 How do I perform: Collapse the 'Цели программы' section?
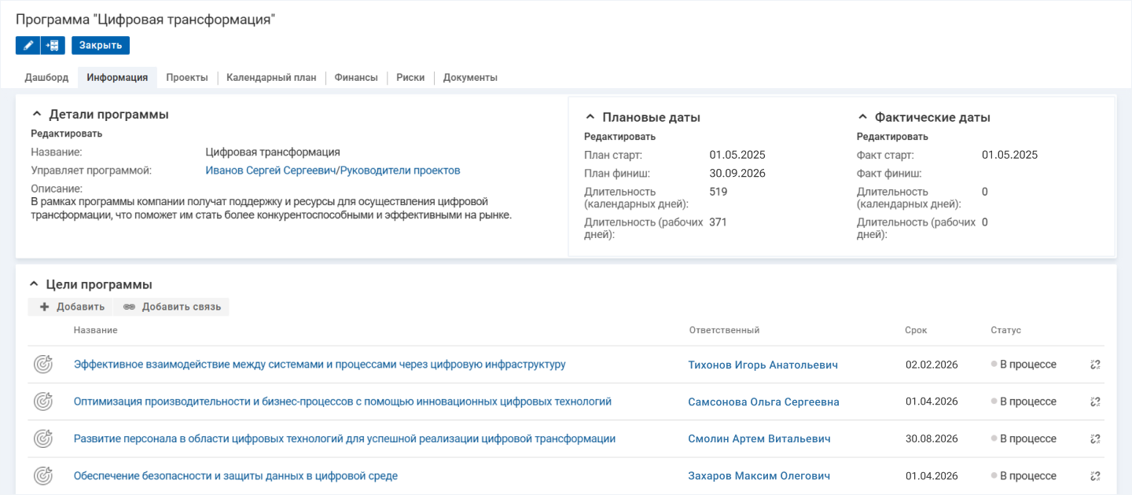34,284
